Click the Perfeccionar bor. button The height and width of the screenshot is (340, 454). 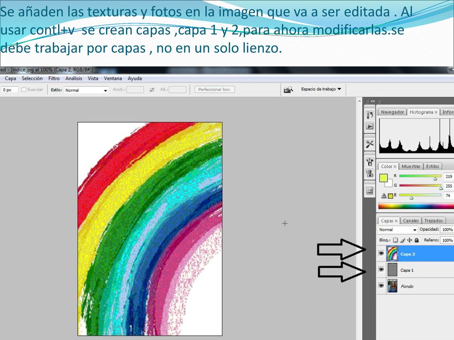pyautogui.click(x=215, y=89)
